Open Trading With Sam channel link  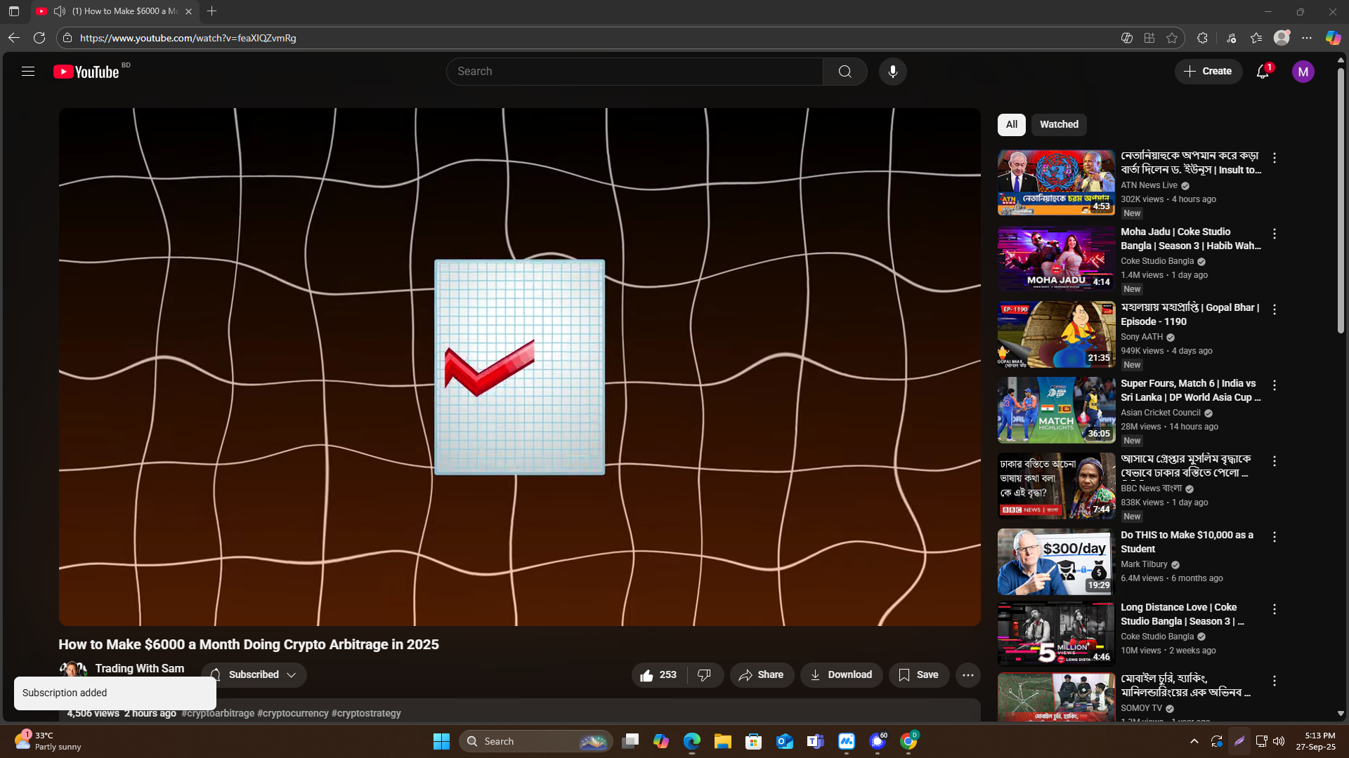click(139, 668)
